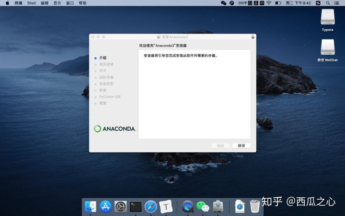This screenshot has height=216, width=345.
Task: Click the WeChat menu bar status icon
Action: coord(224,3)
